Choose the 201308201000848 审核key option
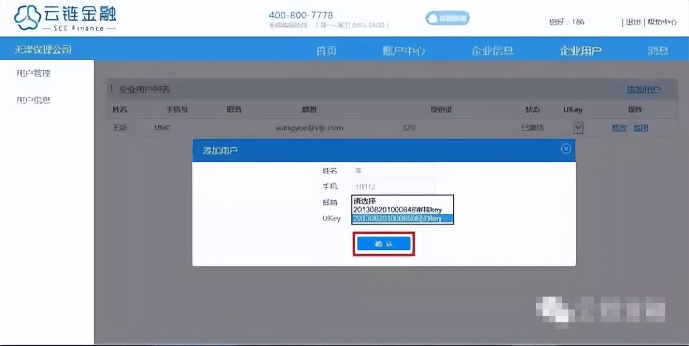Image resolution: width=689 pixels, height=346 pixels. [403, 210]
